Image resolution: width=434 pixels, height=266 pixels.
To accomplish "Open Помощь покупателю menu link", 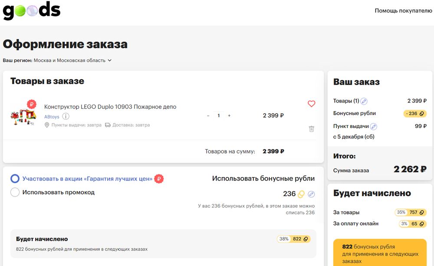I will pos(403,11).
